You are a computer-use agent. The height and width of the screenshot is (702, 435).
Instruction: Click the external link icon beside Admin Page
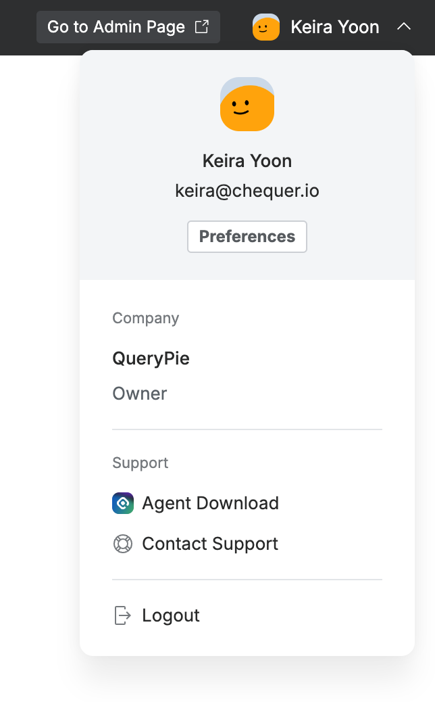(x=201, y=27)
